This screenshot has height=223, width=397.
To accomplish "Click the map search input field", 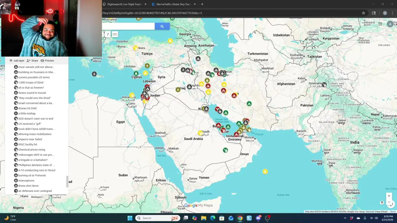I will (128, 27).
